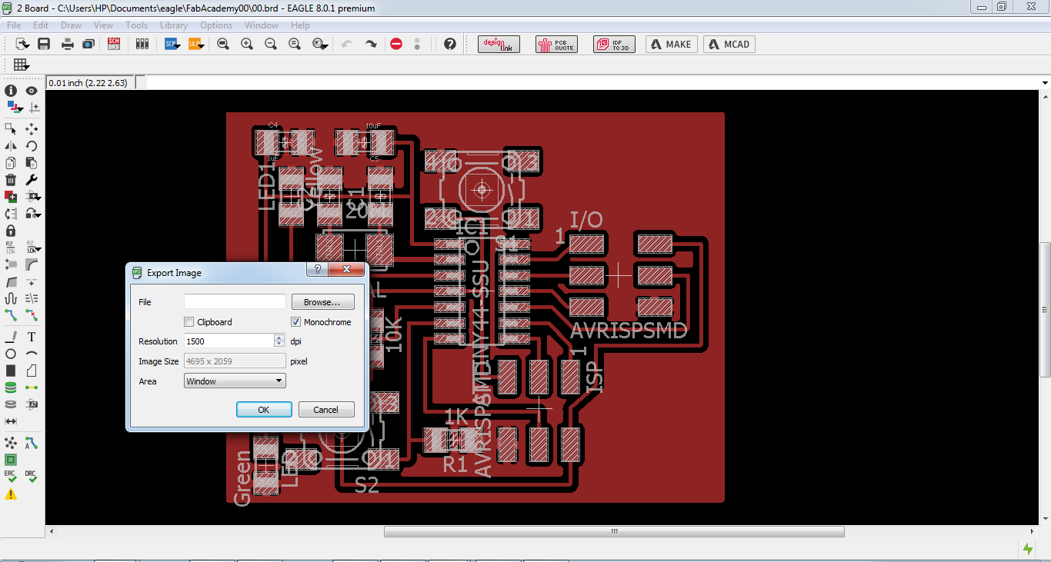Click the MAKE button
This screenshot has height=562, width=1051.
(672, 44)
